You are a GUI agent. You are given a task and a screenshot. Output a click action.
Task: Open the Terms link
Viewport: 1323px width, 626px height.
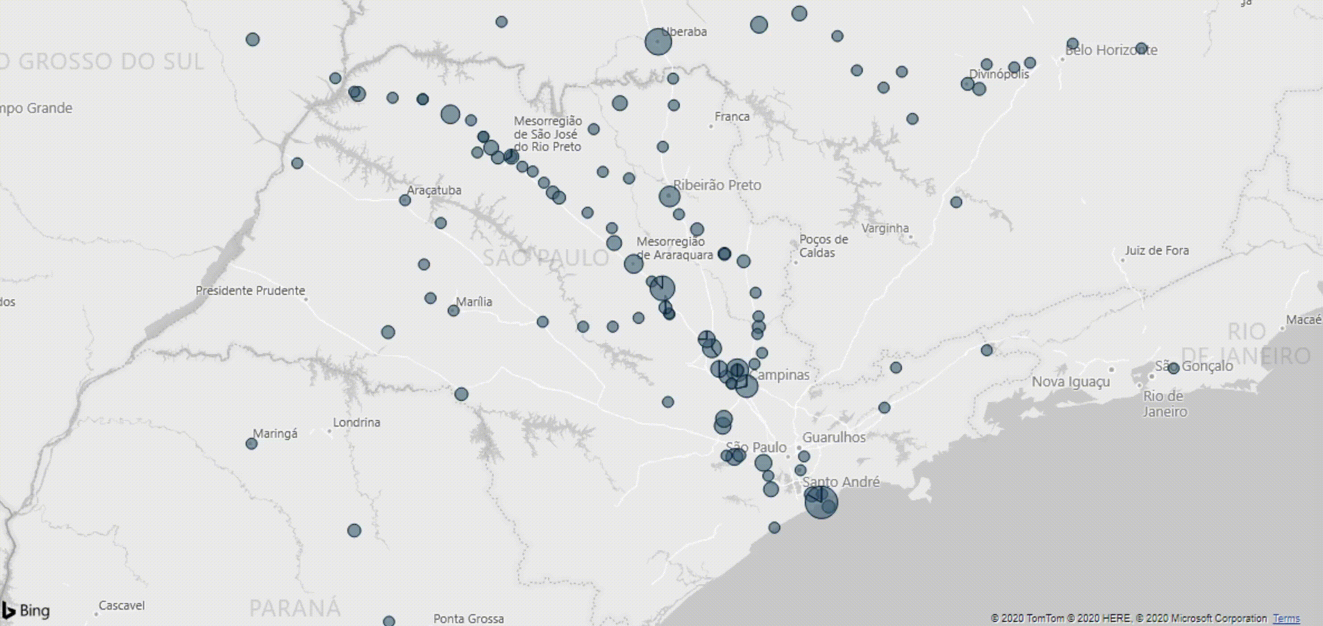tap(1286, 618)
